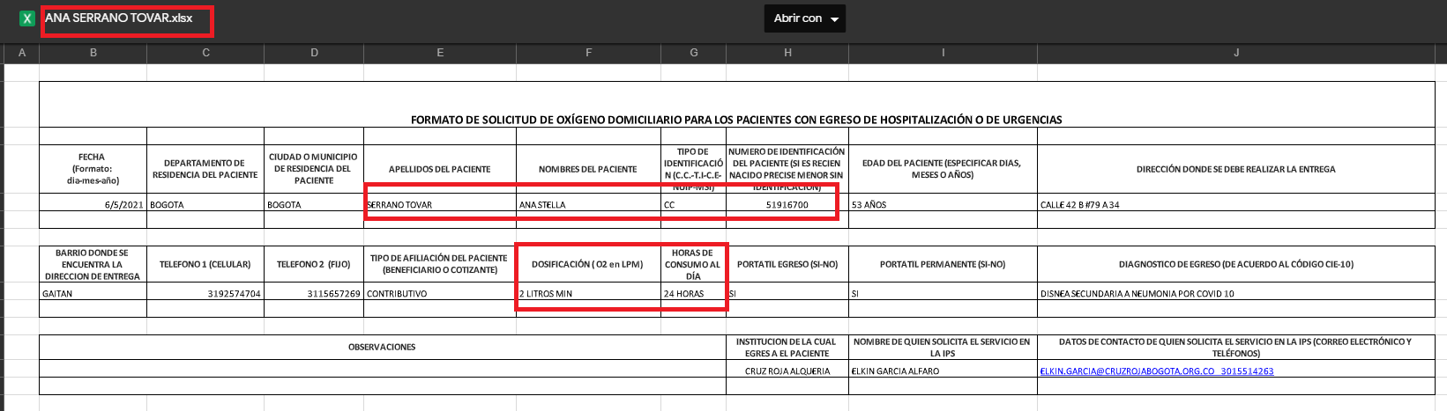Image resolution: width=1447 pixels, height=411 pixels.
Task: Click the INSTITUCION DE LA CUAL EGRESA header
Action: click(787, 348)
